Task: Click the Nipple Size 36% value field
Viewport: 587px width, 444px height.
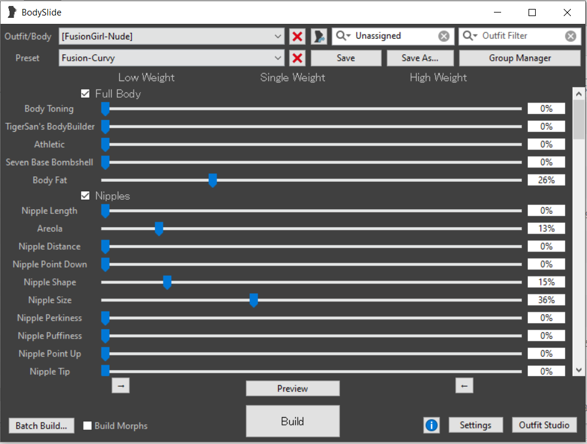Action: pos(546,300)
